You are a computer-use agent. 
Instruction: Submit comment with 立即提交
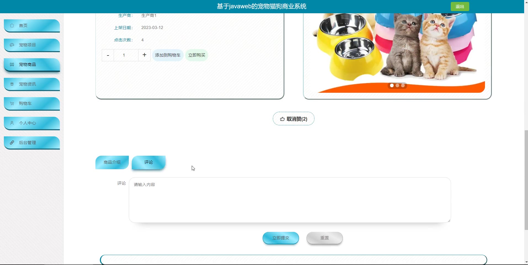pos(281,238)
